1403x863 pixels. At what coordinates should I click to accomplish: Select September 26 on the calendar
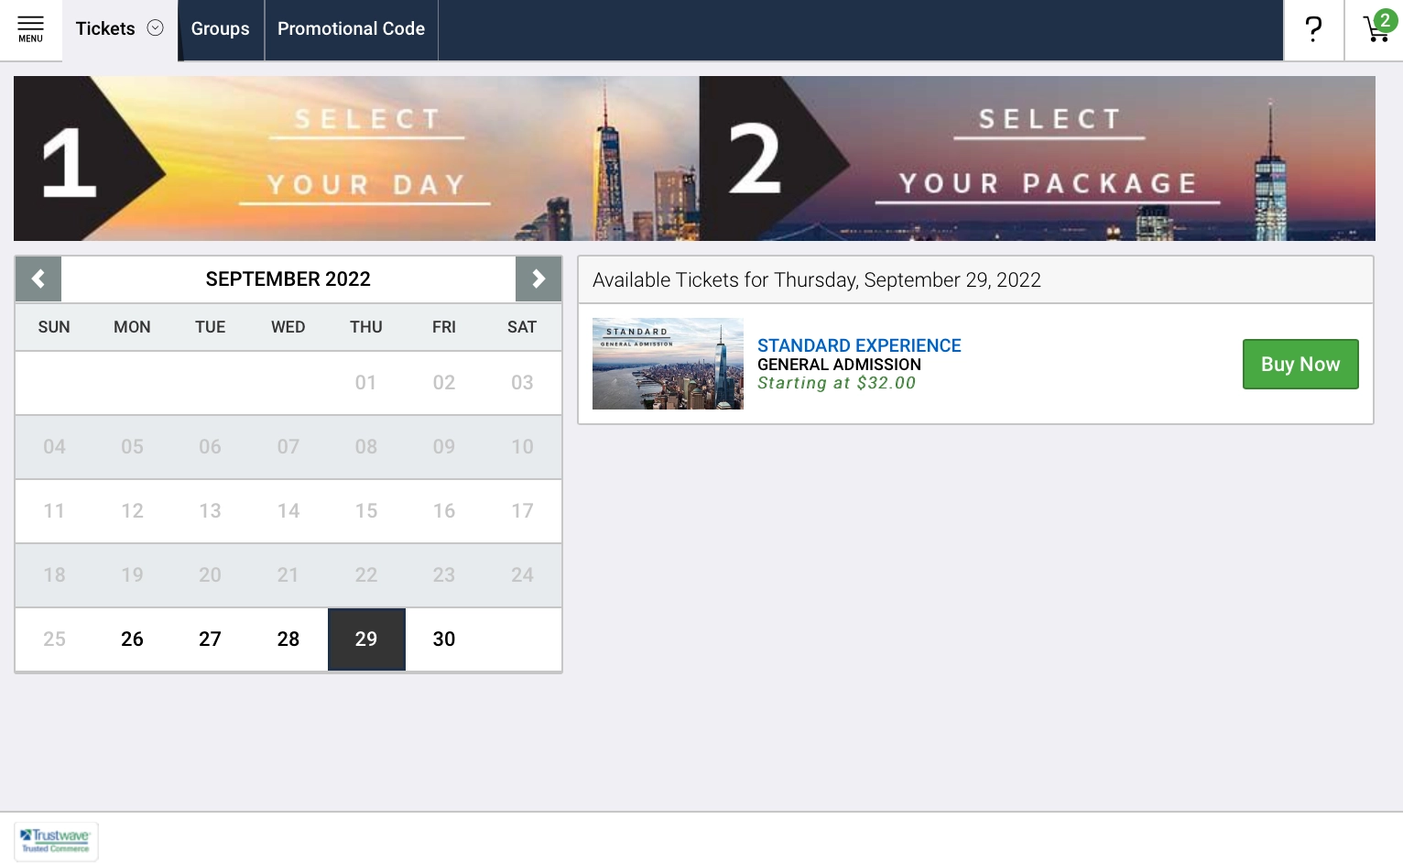tap(132, 639)
